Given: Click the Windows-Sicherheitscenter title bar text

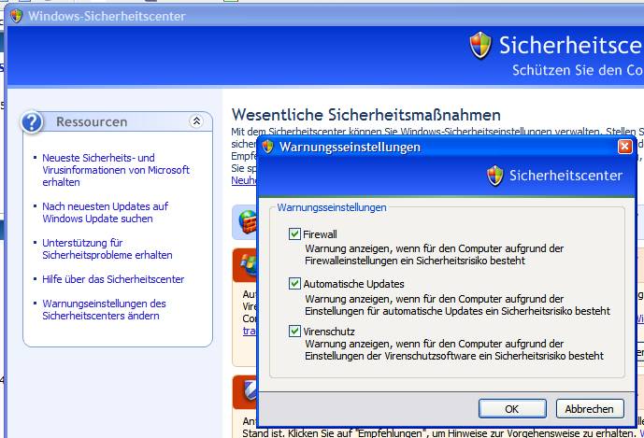Looking at the screenshot, I should point(107,16).
